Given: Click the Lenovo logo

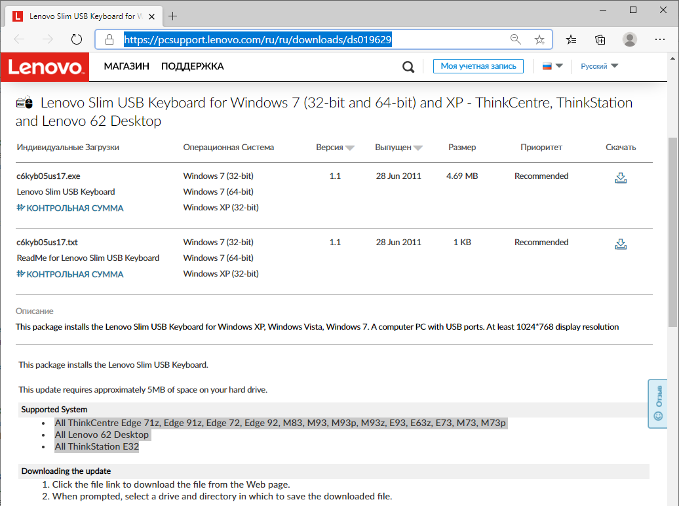Looking at the screenshot, I should coord(45,67).
